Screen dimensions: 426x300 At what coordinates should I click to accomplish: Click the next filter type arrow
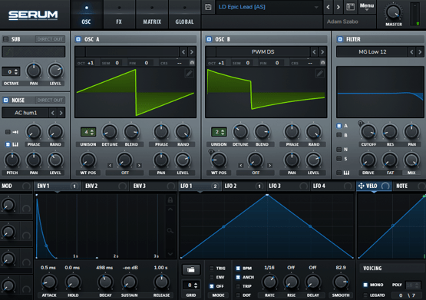420,51
